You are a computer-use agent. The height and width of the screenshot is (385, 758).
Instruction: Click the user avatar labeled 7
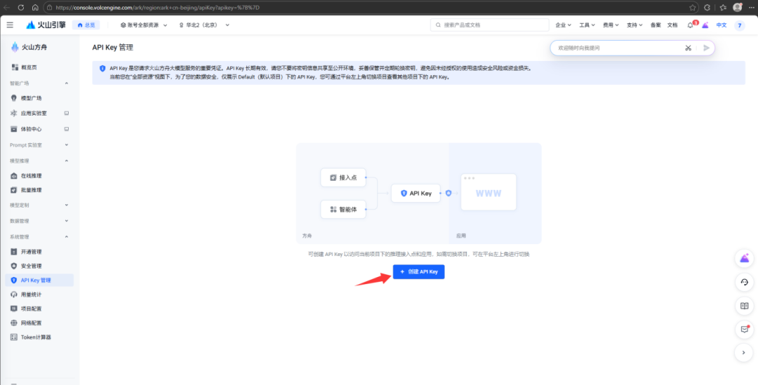click(740, 25)
